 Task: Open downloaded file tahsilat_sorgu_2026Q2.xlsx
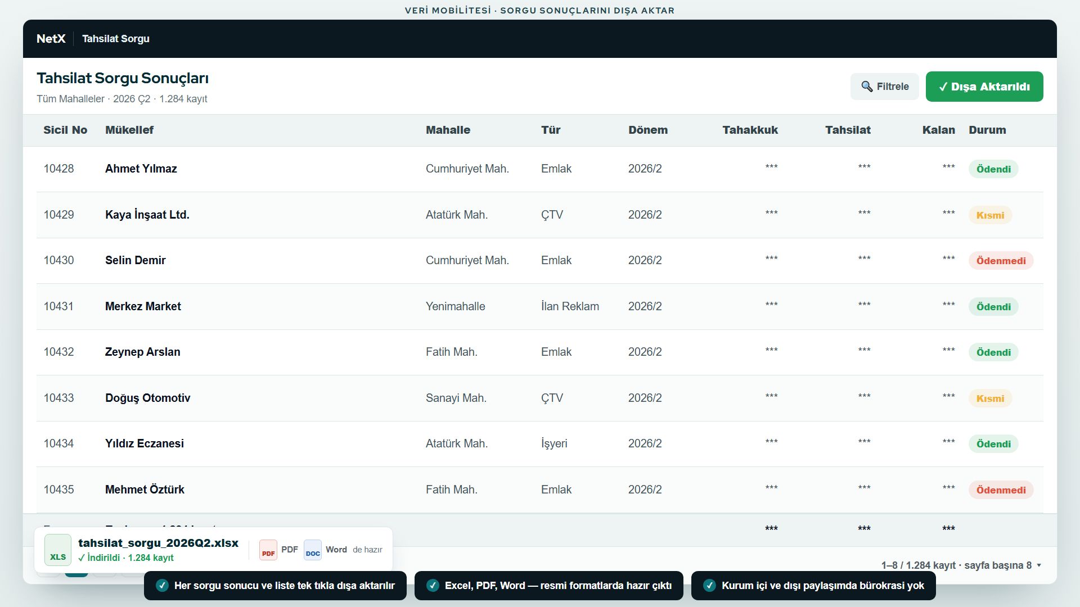[x=158, y=543]
